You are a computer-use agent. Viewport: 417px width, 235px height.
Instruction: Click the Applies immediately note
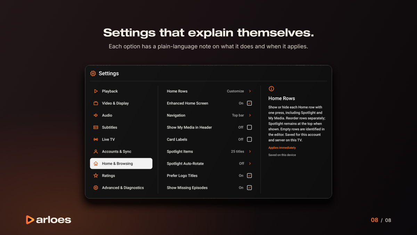(282, 148)
